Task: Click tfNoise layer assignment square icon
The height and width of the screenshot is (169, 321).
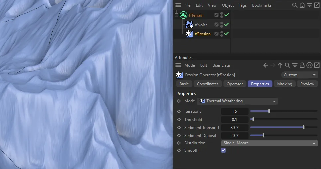Action: point(216,25)
